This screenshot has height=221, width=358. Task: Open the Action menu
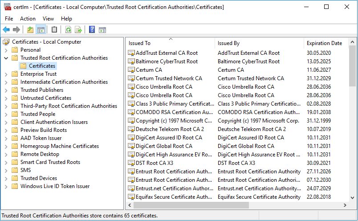point(28,19)
